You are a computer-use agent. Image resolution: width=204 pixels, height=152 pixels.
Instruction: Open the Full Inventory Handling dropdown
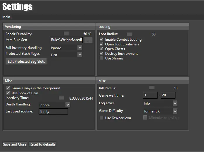click(x=66, y=47)
